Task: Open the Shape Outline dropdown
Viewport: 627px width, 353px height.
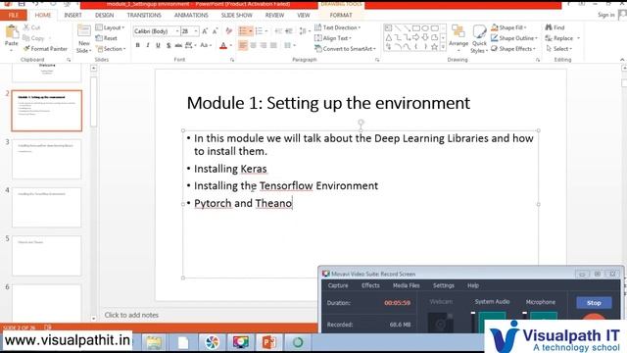Action: tap(514, 38)
